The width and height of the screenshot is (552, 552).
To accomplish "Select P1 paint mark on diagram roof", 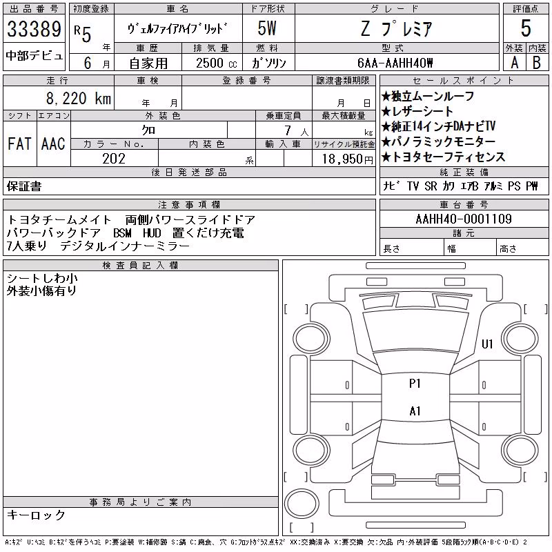I will [x=415, y=384].
